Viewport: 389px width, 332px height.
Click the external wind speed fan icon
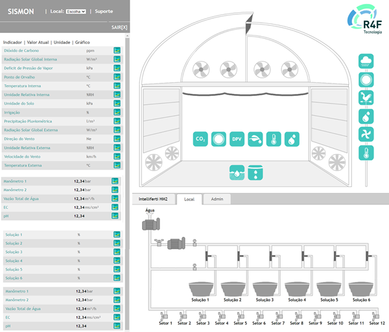pos(366,135)
